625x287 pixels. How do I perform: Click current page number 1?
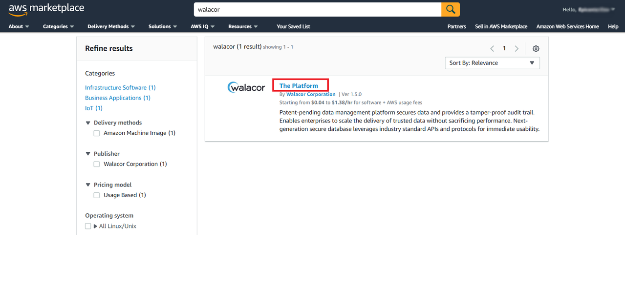(x=504, y=49)
